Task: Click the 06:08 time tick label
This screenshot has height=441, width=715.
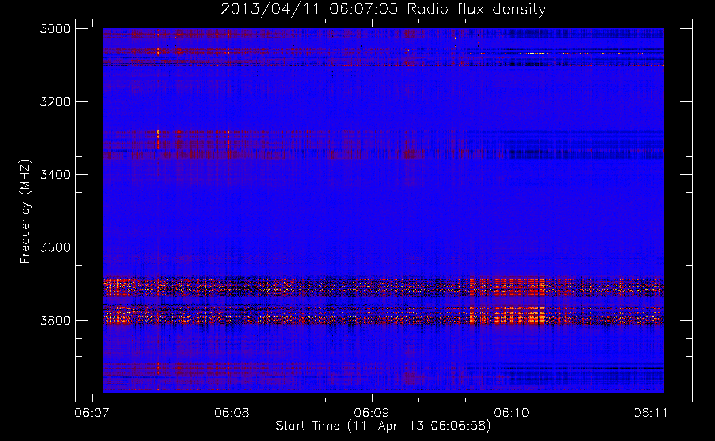Action: pyautogui.click(x=232, y=413)
